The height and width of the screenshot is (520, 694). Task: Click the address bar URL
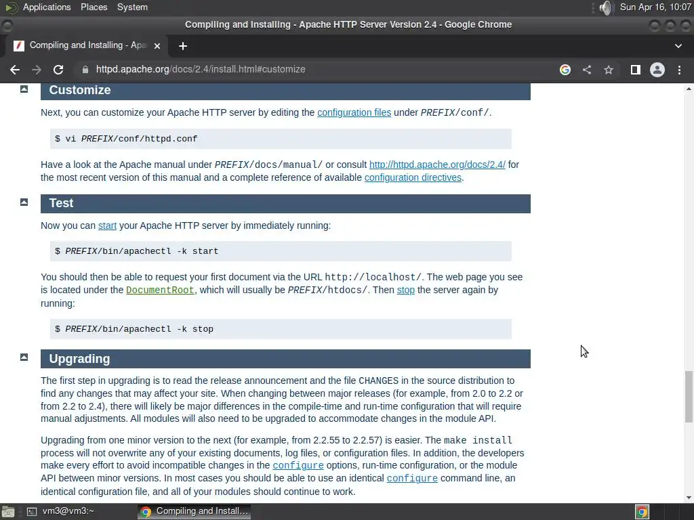[201, 70]
